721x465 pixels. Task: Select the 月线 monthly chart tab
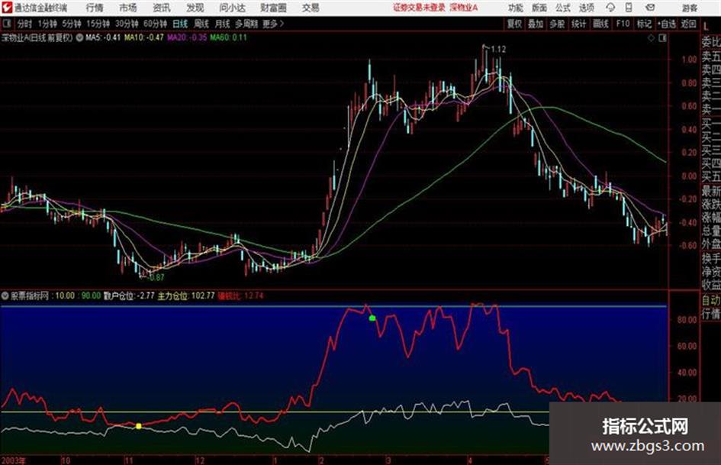[x=223, y=24]
